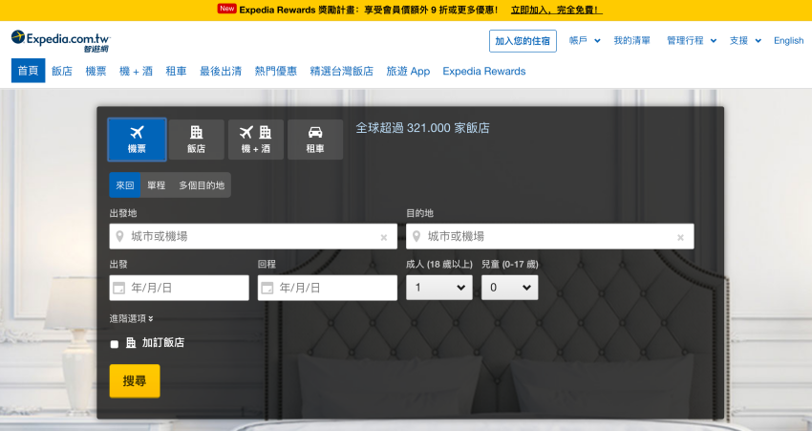Click the location pin in 目的地 field
This screenshot has height=431, width=812.
pyautogui.click(x=417, y=237)
